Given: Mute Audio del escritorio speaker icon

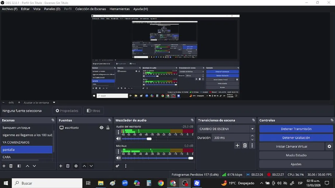Looking at the screenshot, I should pos(118,139).
